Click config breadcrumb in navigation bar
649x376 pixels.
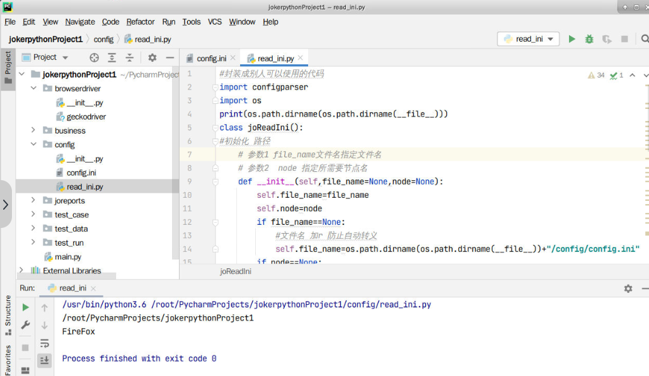point(103,39)
